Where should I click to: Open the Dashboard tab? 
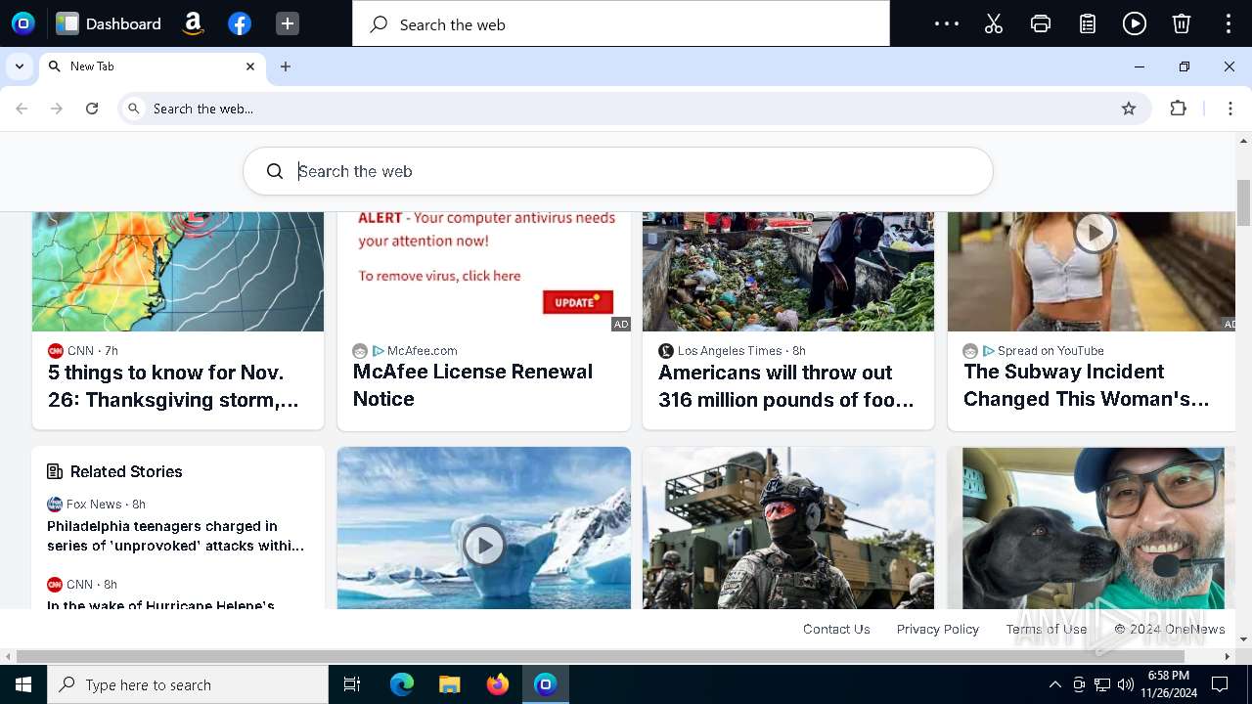point(109,23)
